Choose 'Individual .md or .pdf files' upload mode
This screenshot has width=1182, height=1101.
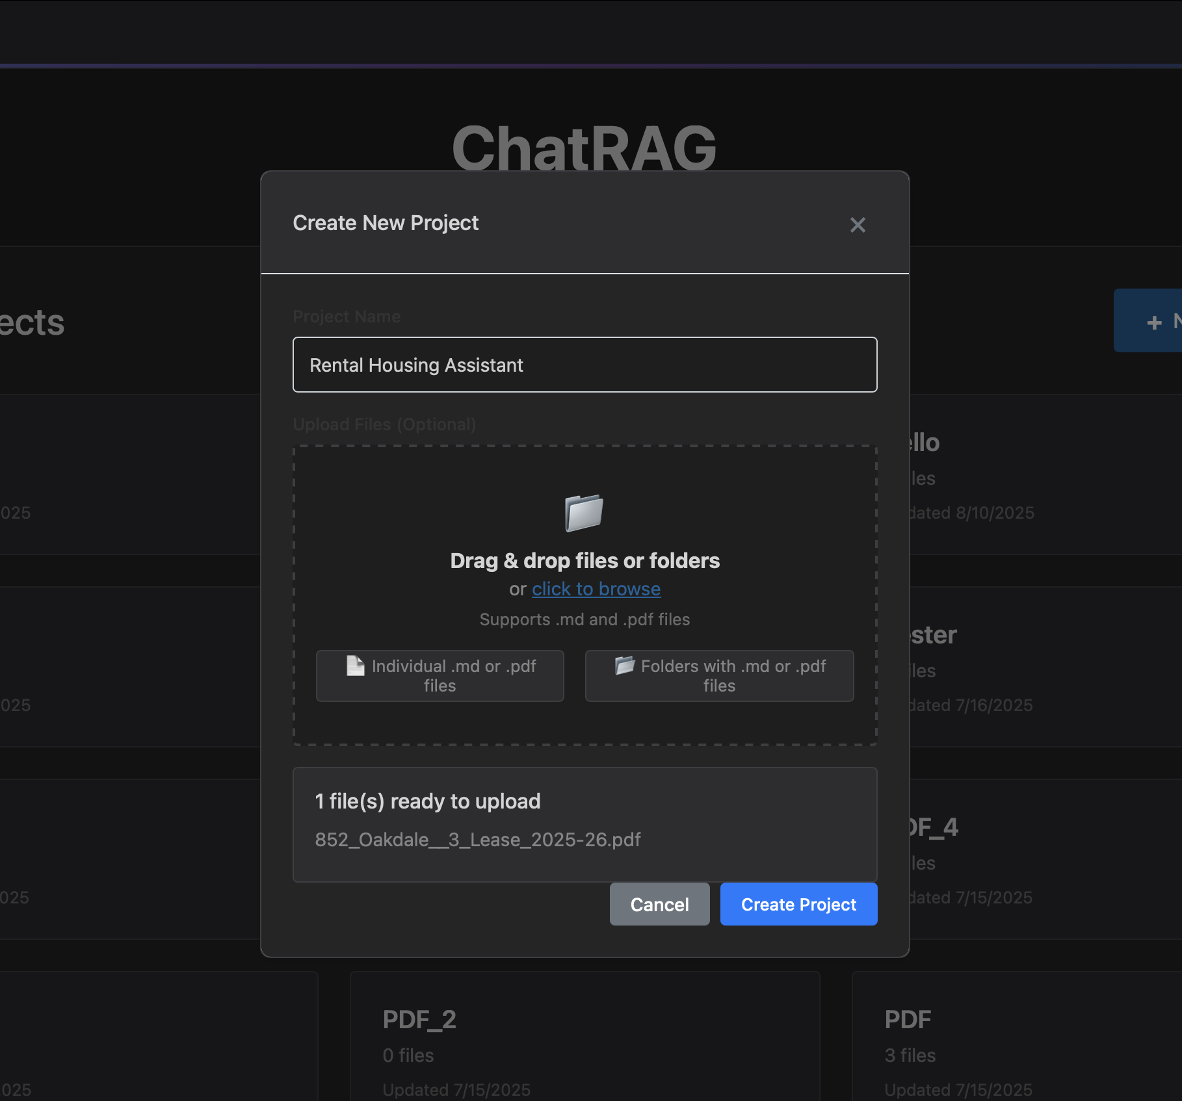pyautogui.click(x=440, y=676)
